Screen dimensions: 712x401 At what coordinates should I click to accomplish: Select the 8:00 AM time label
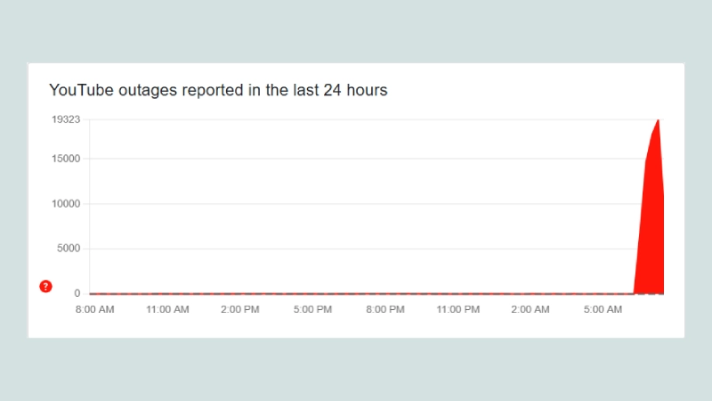(x=94, y=310)
